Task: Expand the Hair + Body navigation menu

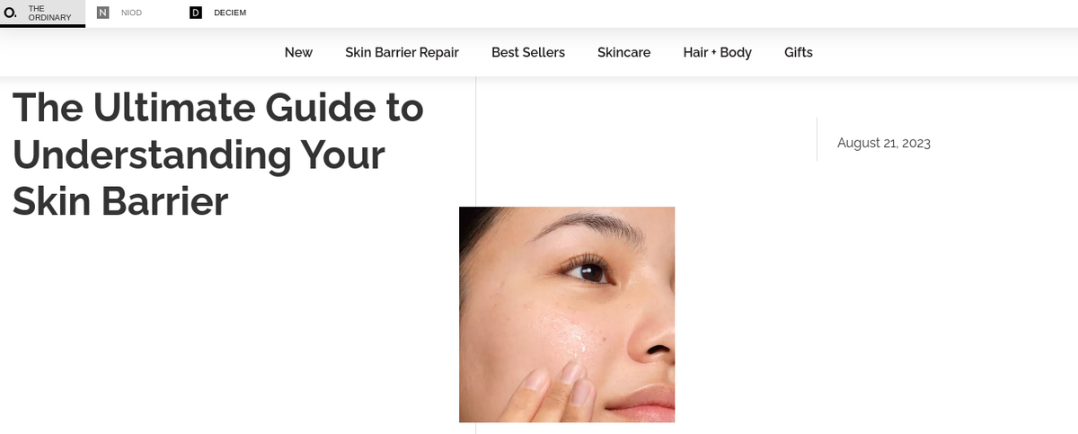Action: point(717,52)
